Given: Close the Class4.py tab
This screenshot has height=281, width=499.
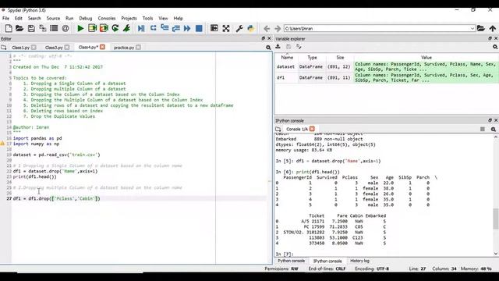Looking at the screenshot, I should [102, 47].
